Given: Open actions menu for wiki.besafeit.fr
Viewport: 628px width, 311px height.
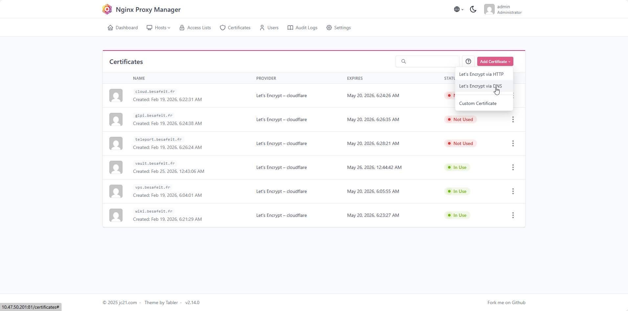Looking at the screenshot, I should (513, 215).
